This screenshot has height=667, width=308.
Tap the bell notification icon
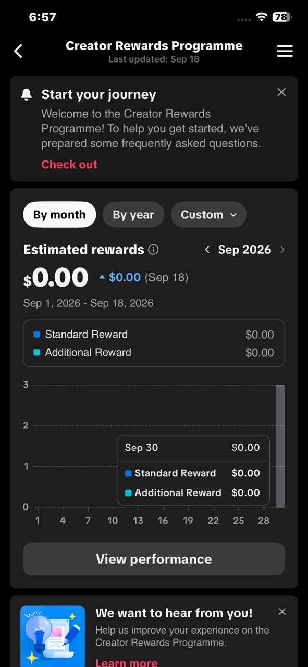pyautogui.click(x=27, y=94)
